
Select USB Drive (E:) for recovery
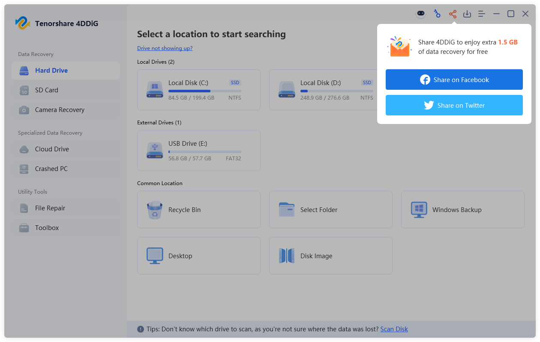[198, 150]
